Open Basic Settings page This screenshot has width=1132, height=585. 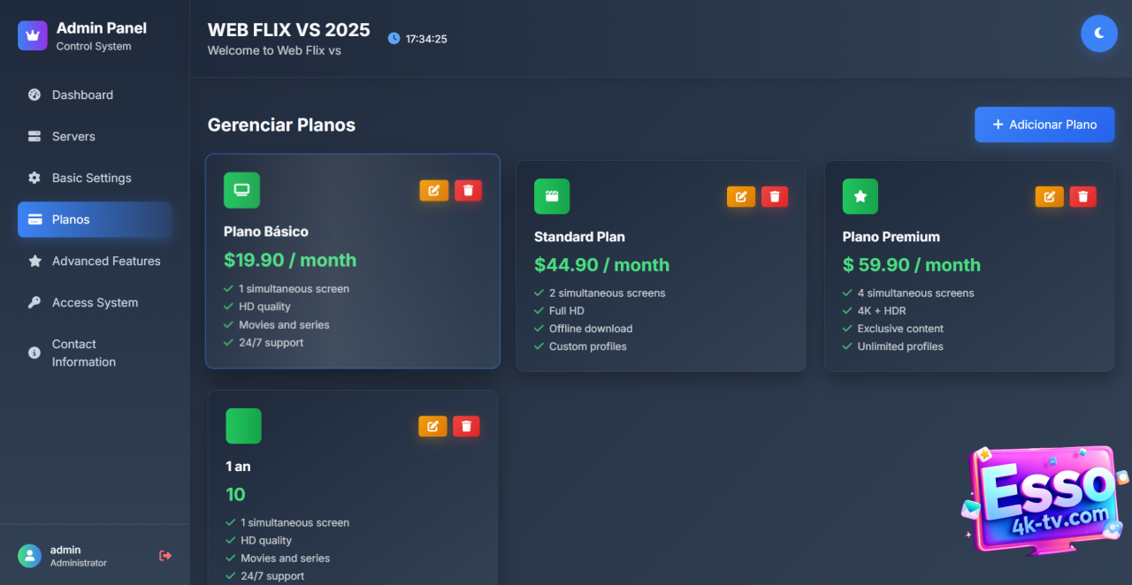point(91,178)
